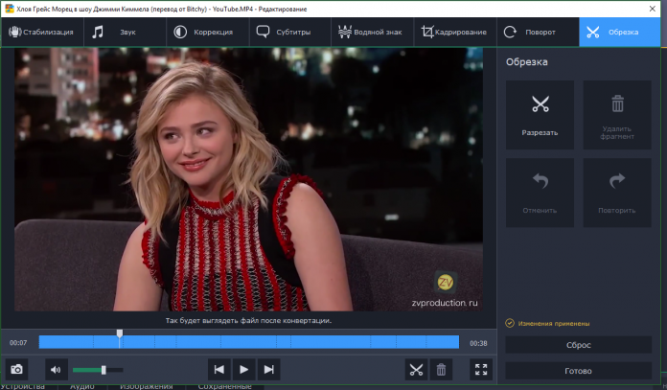This screenshot has height=390, width=667.
Task: Click the snapshot camera icon
Action: 16,369
